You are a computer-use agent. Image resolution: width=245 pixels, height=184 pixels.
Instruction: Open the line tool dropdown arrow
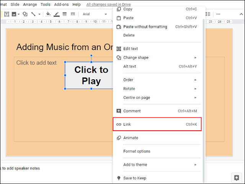pos(39,14)
